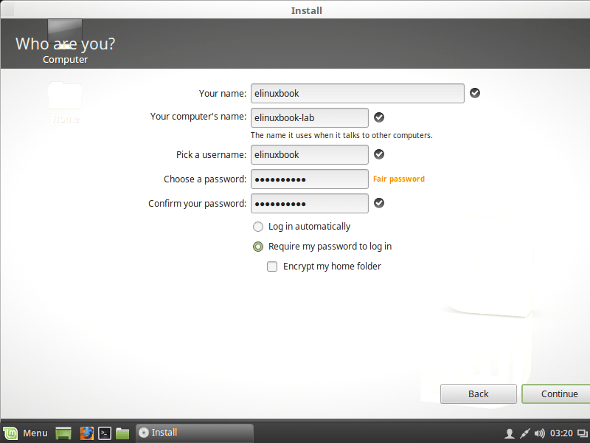The width and height of the screenshot is (590, 443).
Task: Launch Firefox from the panel
Action: click(86, 433)
